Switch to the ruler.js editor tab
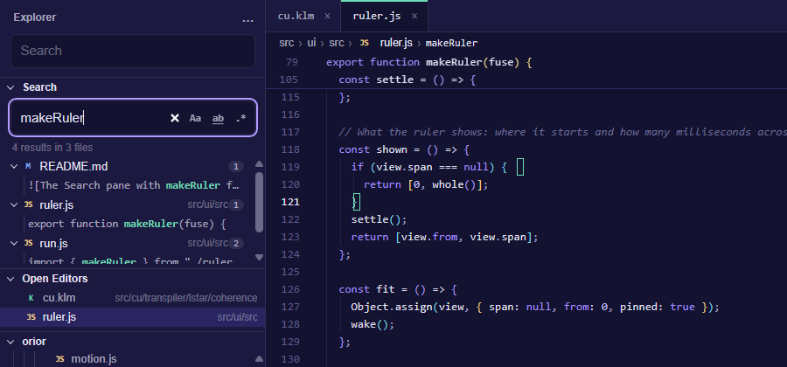Viewport: 787px width, 367px height. pos(377,16)
